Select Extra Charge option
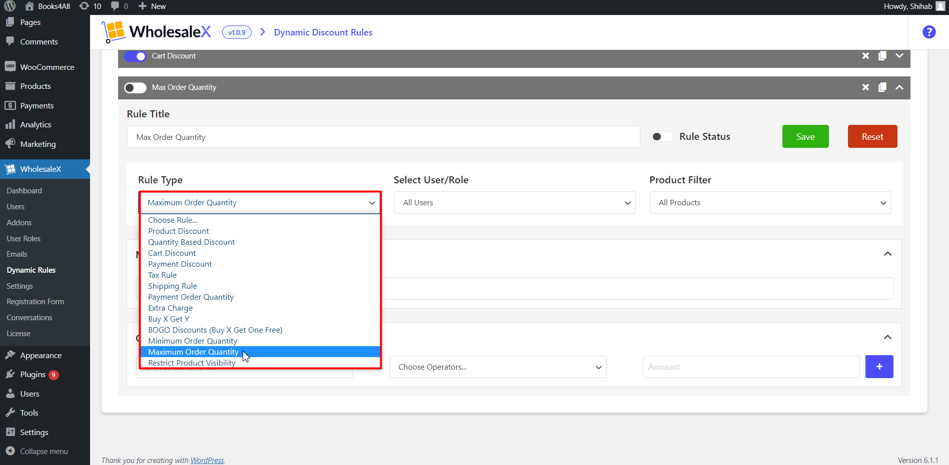Viewport: 949px width, 465px height. coord(260,308)
